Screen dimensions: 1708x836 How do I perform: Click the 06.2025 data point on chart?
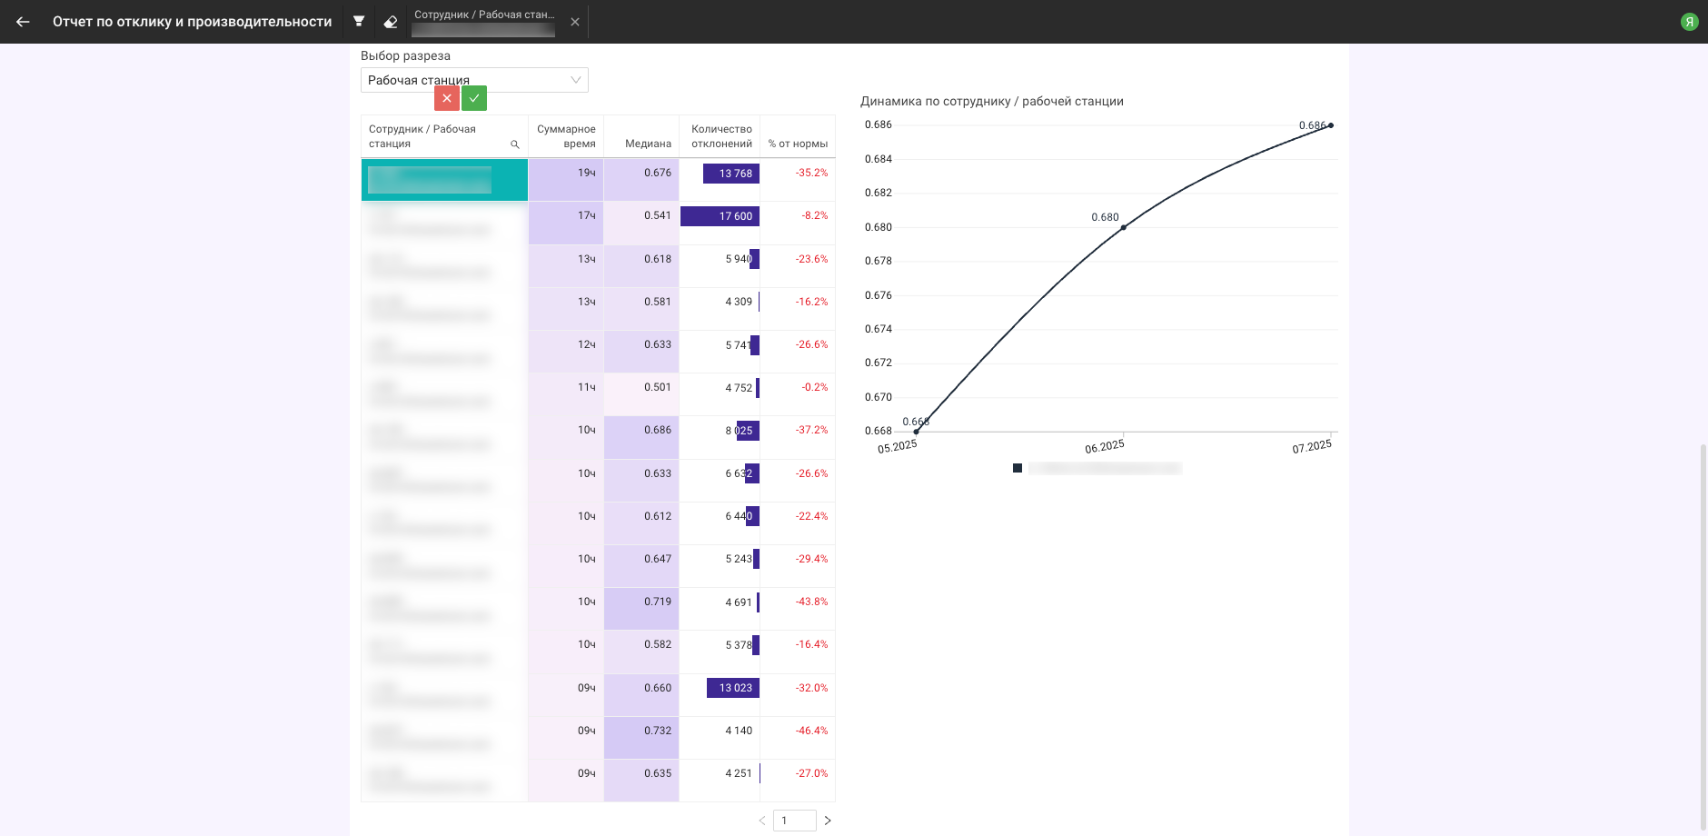(1124, 227)
